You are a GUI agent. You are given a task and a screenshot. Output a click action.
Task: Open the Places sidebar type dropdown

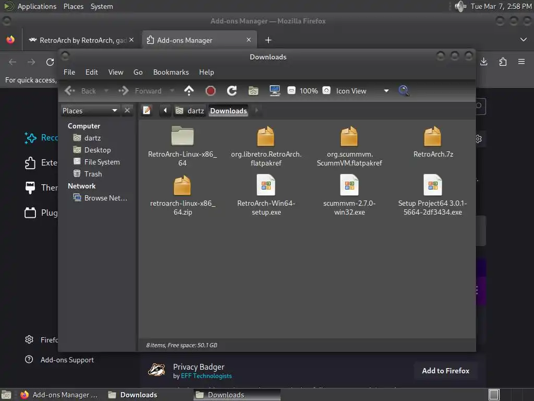coord(90,111)
